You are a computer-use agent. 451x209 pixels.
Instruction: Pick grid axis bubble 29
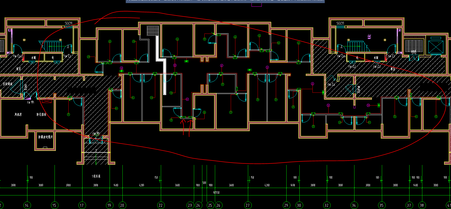[x=286, y=205]
